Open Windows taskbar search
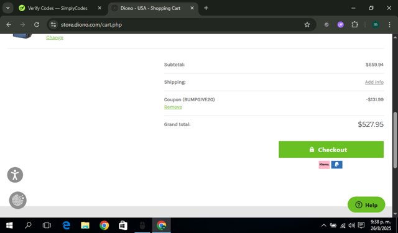Screen dimensions: 398x233 coord(28,225)
